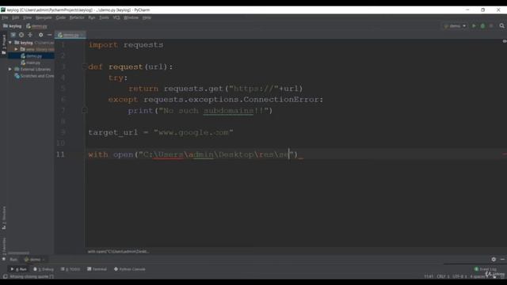Screen dimensions: 507x285
Task: Open Search Everywhere magnifier icon
Action: (x=501, y=26)
